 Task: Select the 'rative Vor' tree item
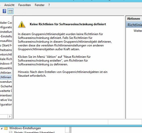pyautogui.click(x=6, y=100)
